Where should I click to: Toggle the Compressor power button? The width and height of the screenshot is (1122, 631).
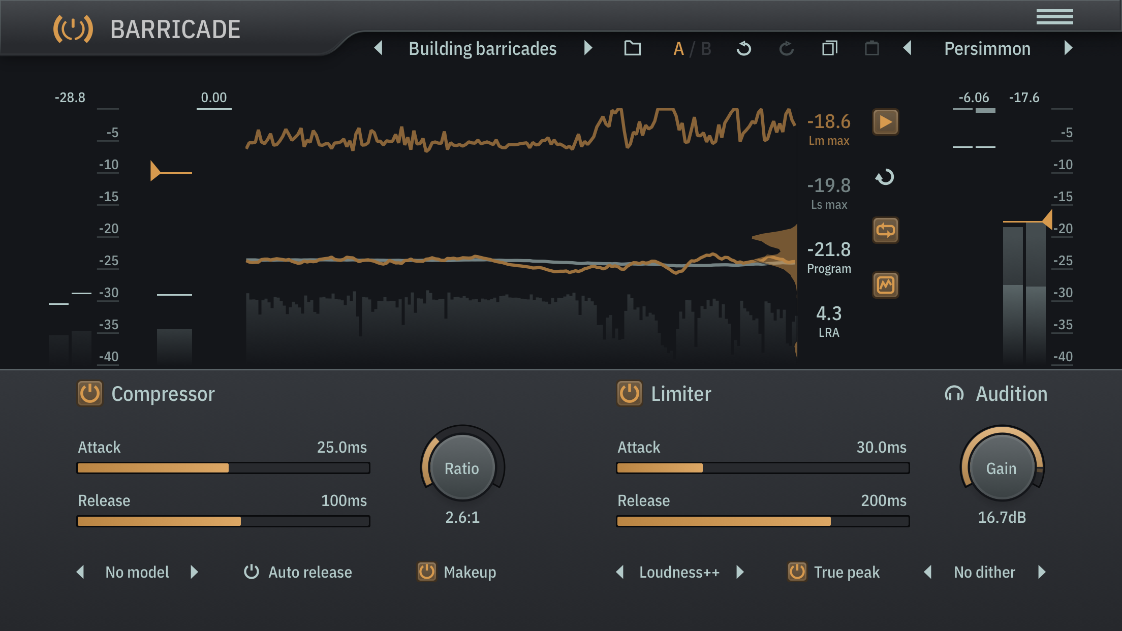(x=90, y=394)
